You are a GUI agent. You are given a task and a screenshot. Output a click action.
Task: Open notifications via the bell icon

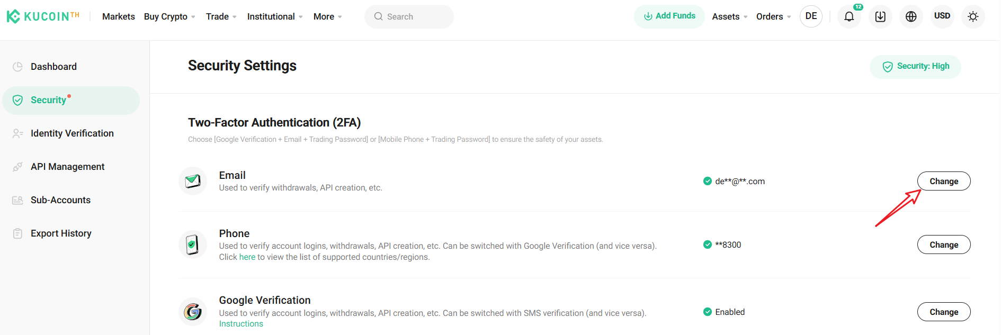point(849,16)
